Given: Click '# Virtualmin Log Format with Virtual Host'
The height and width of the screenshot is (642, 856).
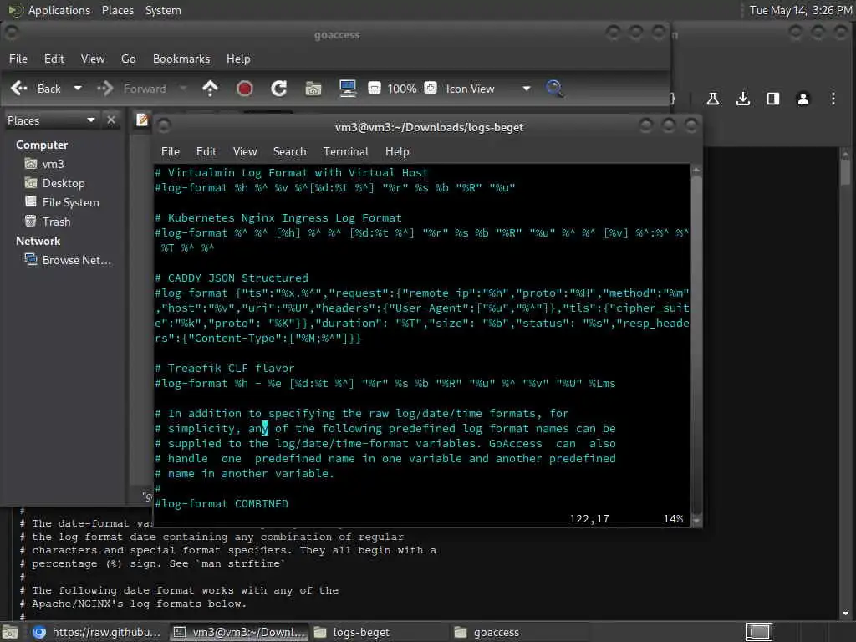Looking at the screenshot, I should pyautogui.click(x=292, y=172).
